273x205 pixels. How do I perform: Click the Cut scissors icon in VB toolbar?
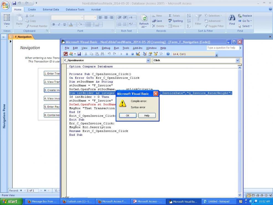tap(86, 54)
